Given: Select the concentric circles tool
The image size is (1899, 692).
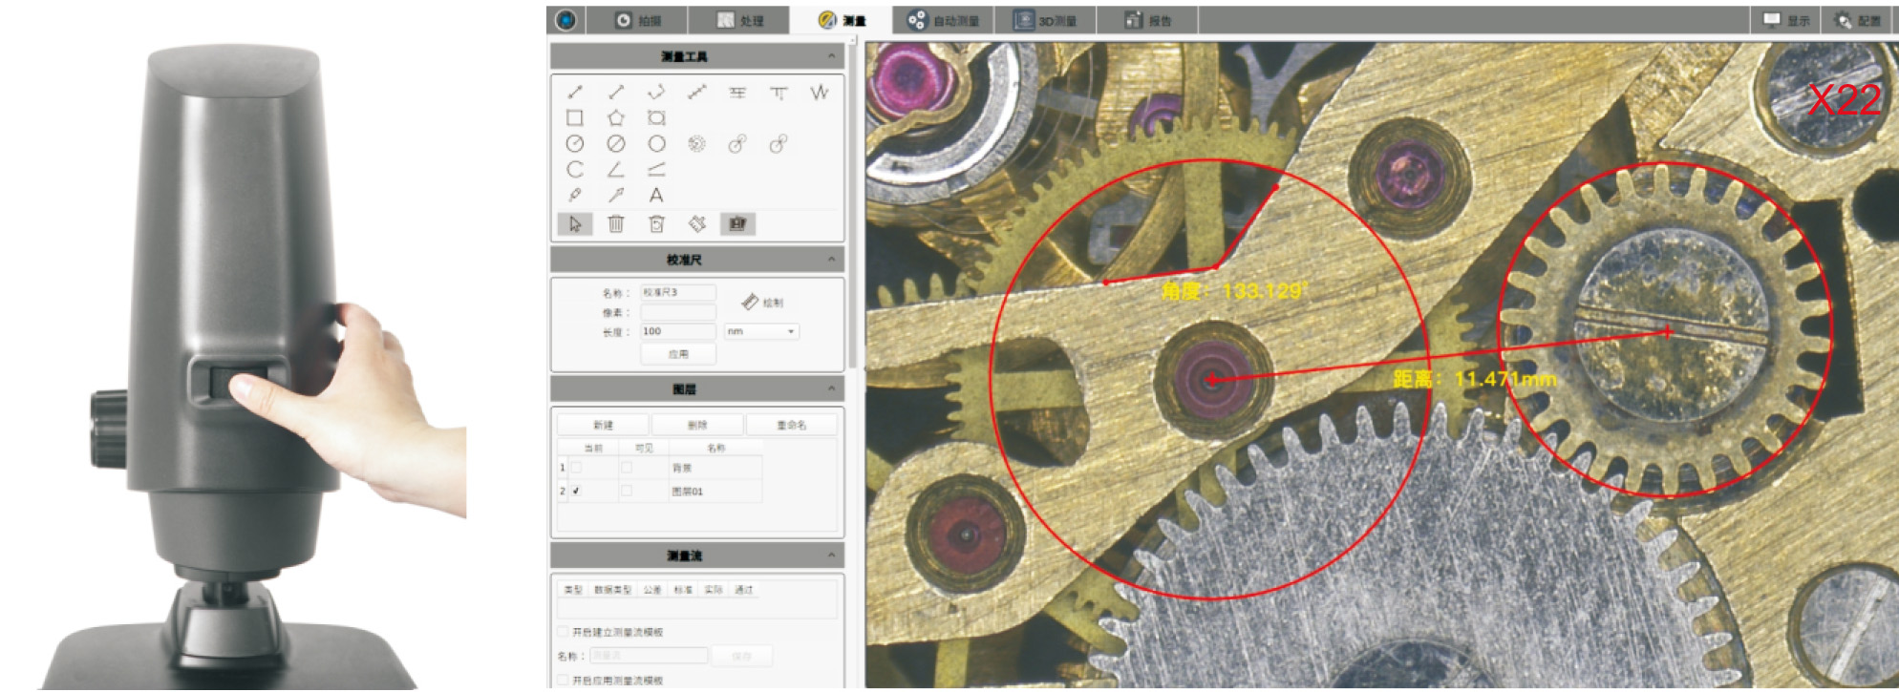Looking at the screenshot, I should 697,143.
